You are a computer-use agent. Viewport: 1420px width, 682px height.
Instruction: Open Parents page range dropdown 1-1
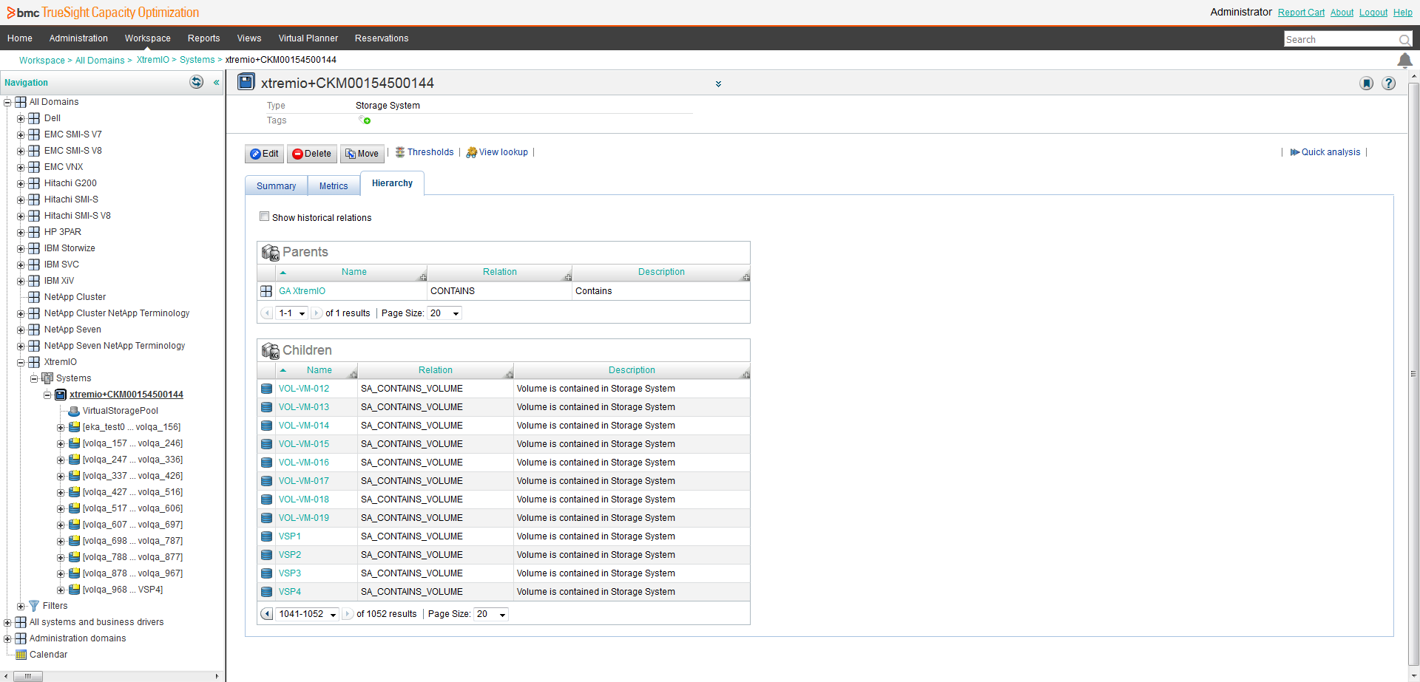pyautogui.click(x=292, y=313)
